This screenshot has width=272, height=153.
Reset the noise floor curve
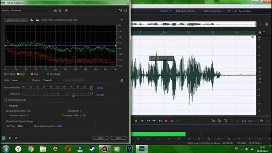tap(122, 80)
